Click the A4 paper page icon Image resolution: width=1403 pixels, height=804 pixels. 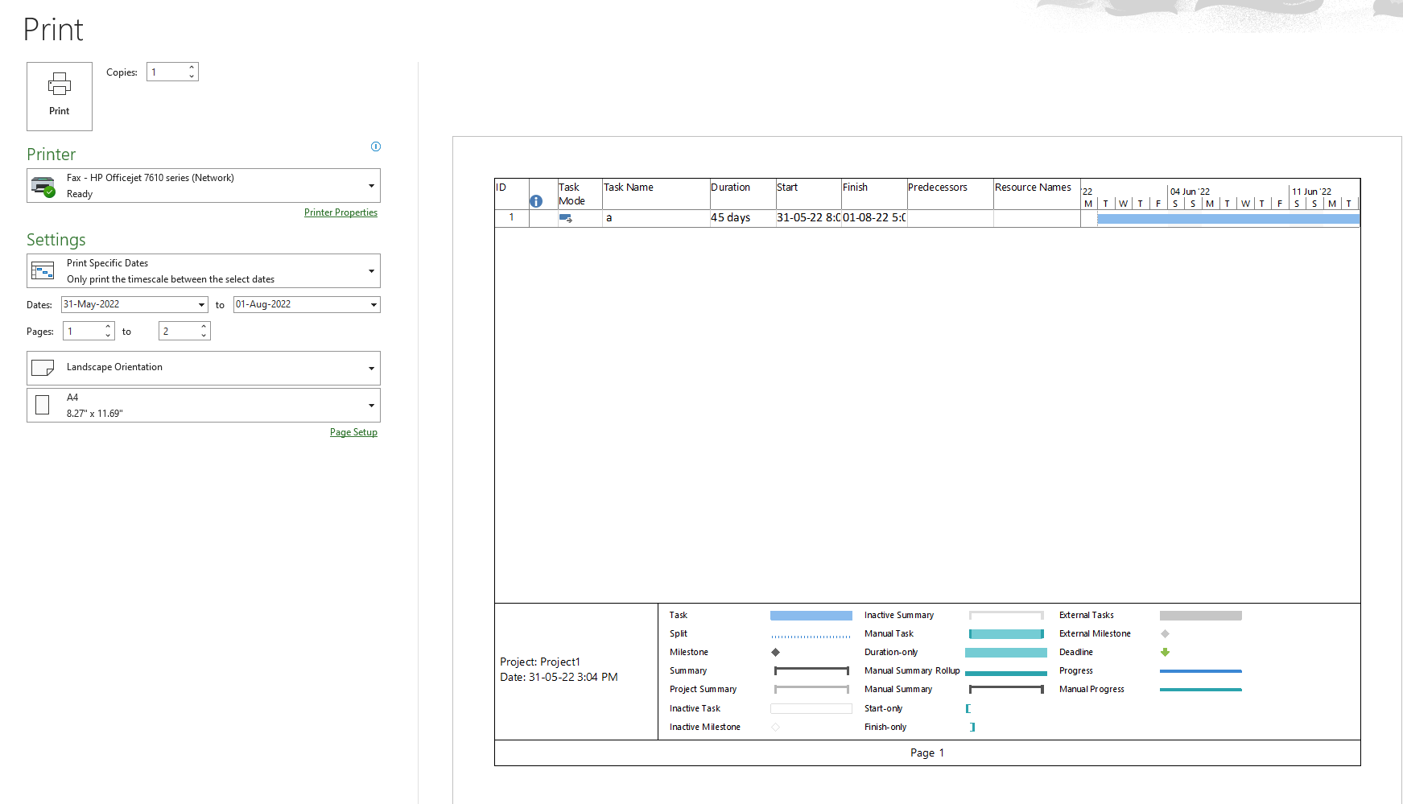tap(43, 405)
